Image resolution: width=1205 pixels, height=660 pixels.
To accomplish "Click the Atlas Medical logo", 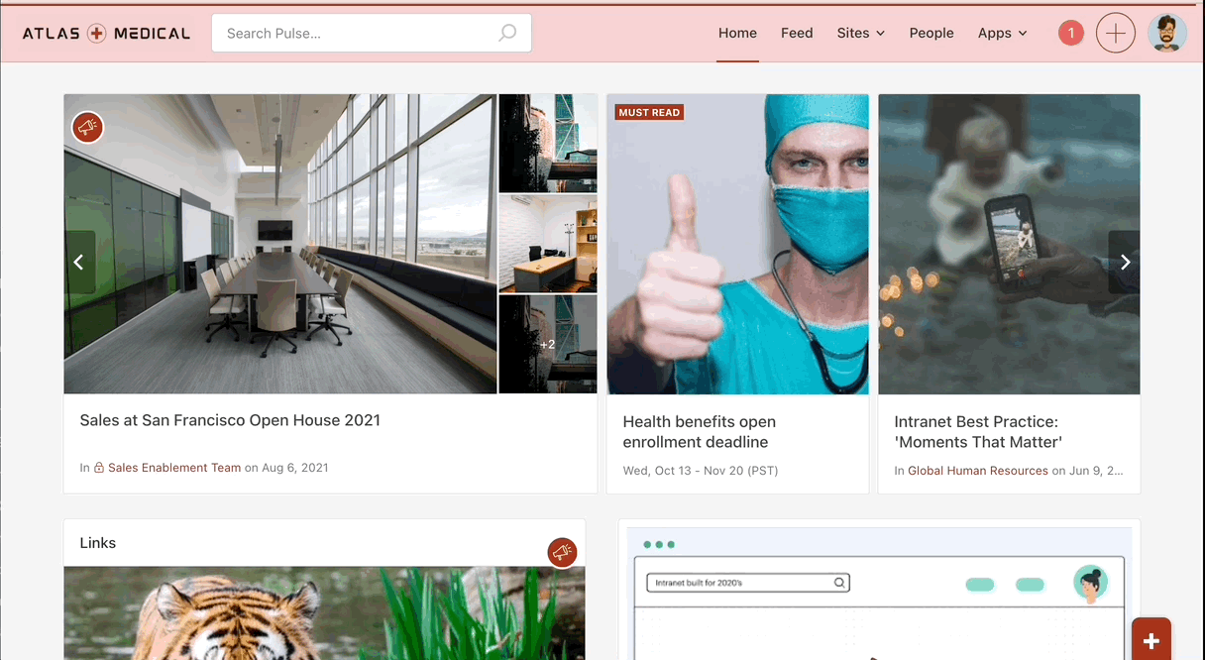I will pyautogui.click(x=106, y=34).
